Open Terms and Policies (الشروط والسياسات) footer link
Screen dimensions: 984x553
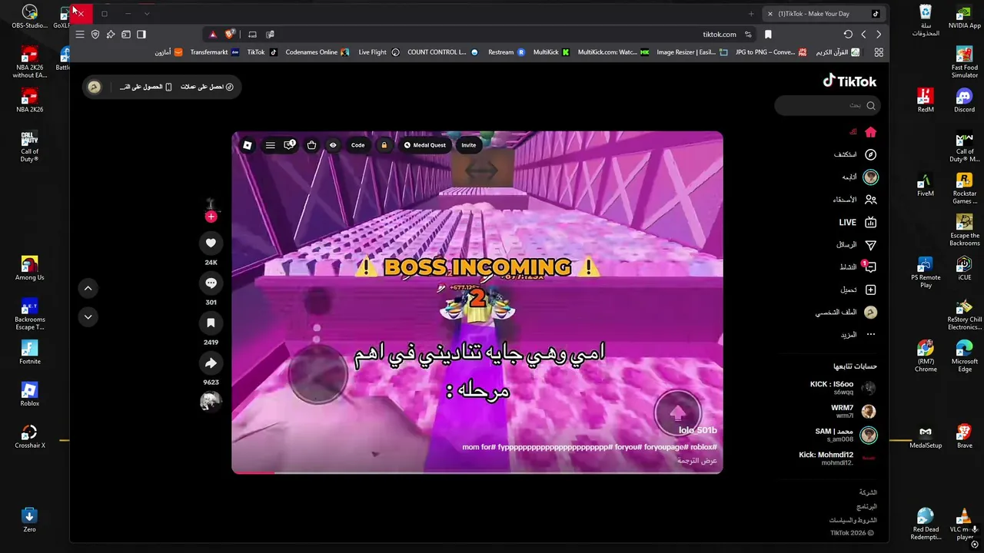tap(853, 520)
